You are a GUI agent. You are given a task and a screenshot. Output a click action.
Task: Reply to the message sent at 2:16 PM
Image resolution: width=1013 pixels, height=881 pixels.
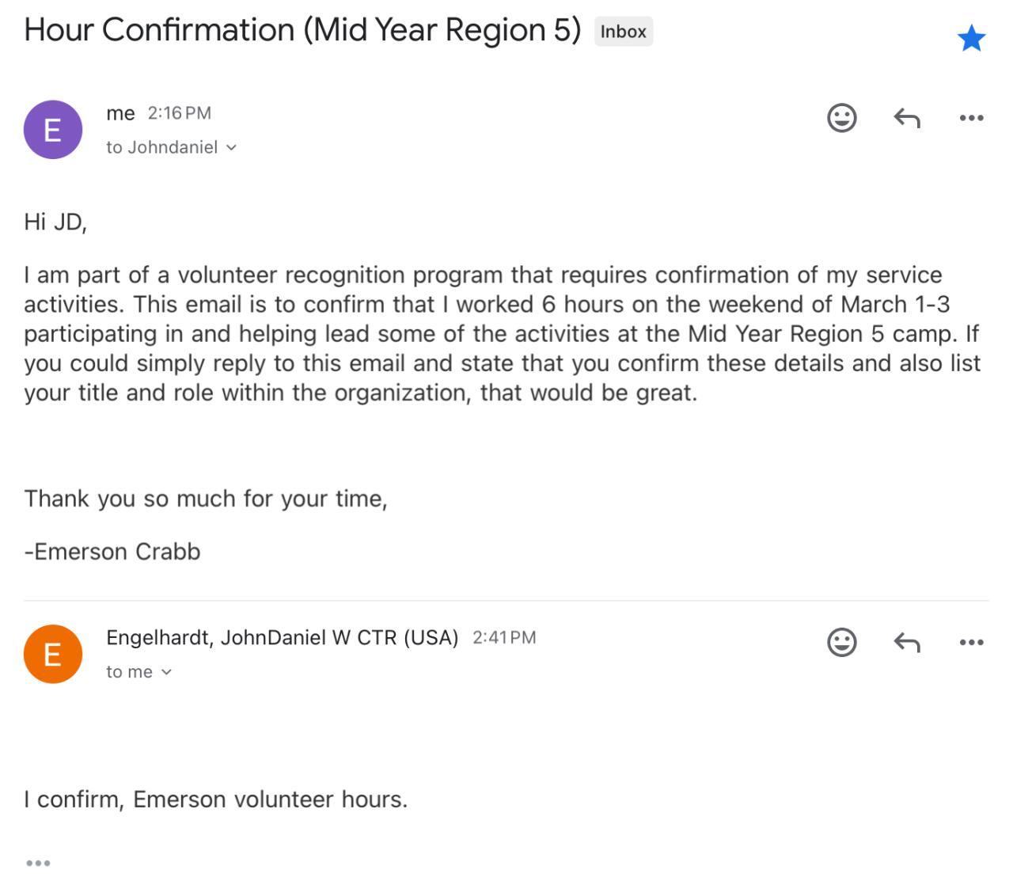click(x=907, y=118)
